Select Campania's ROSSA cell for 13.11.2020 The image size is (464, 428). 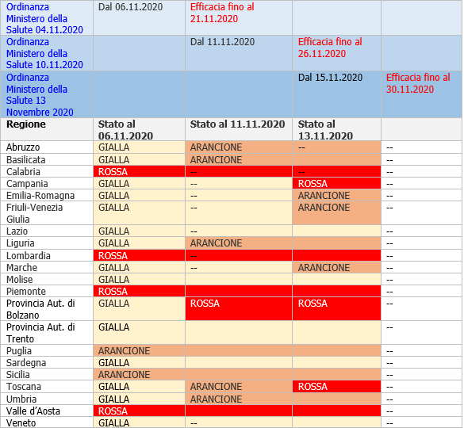tap(336, 183)
